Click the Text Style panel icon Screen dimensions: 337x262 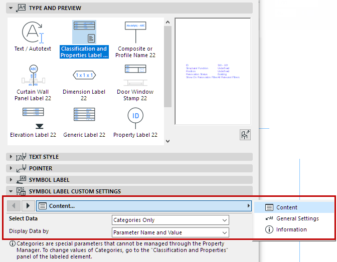(21, 157)
